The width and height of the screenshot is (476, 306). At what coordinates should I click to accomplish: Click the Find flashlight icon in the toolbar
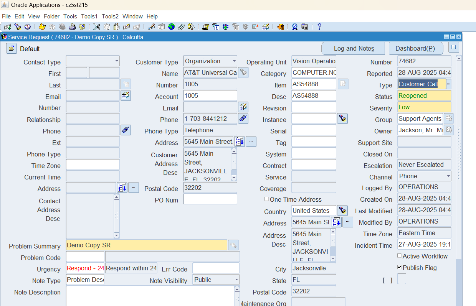pyautogui.click(x=18, y=27)
